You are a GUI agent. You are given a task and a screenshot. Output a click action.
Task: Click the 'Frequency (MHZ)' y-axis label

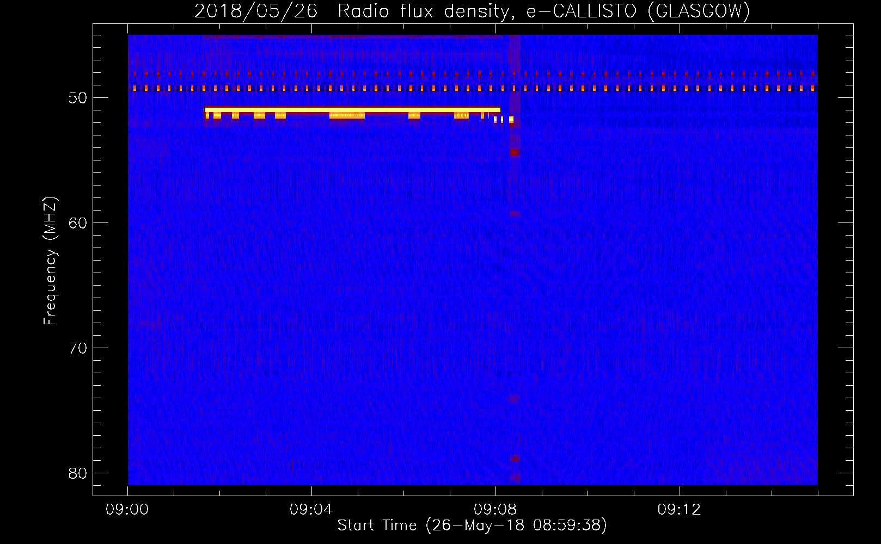(50, 261)
